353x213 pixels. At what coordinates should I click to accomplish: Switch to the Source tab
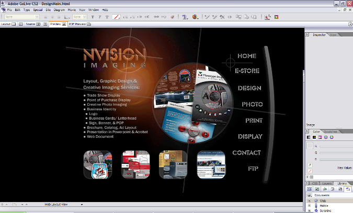30,24
